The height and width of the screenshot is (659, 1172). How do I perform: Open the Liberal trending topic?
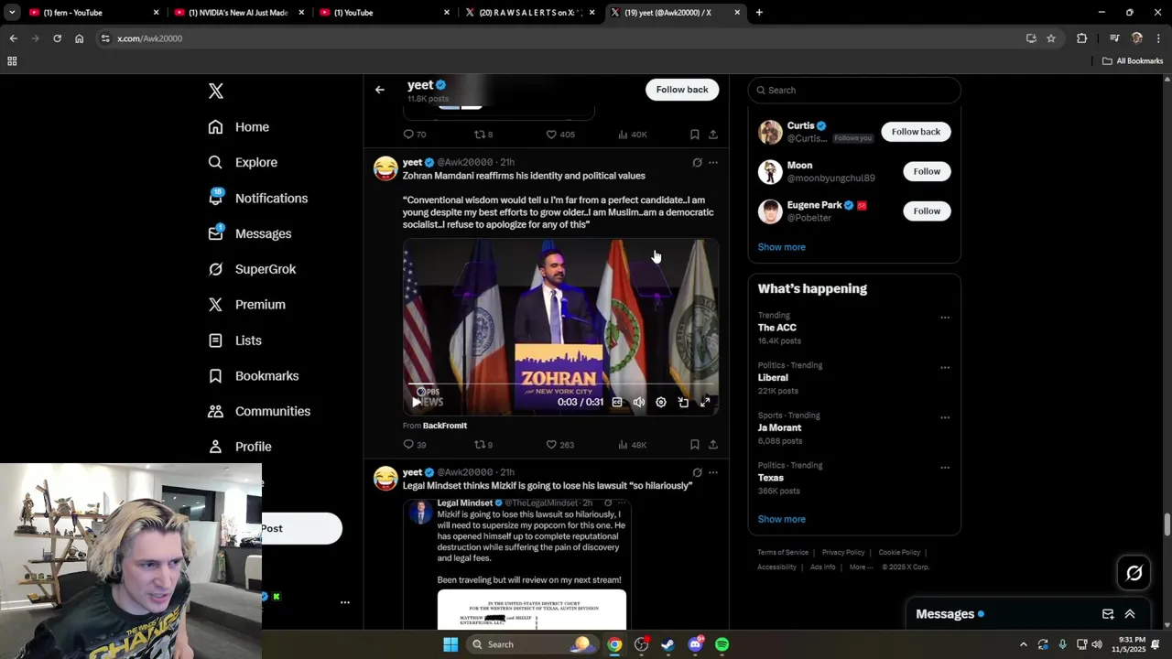click(773, 377)
